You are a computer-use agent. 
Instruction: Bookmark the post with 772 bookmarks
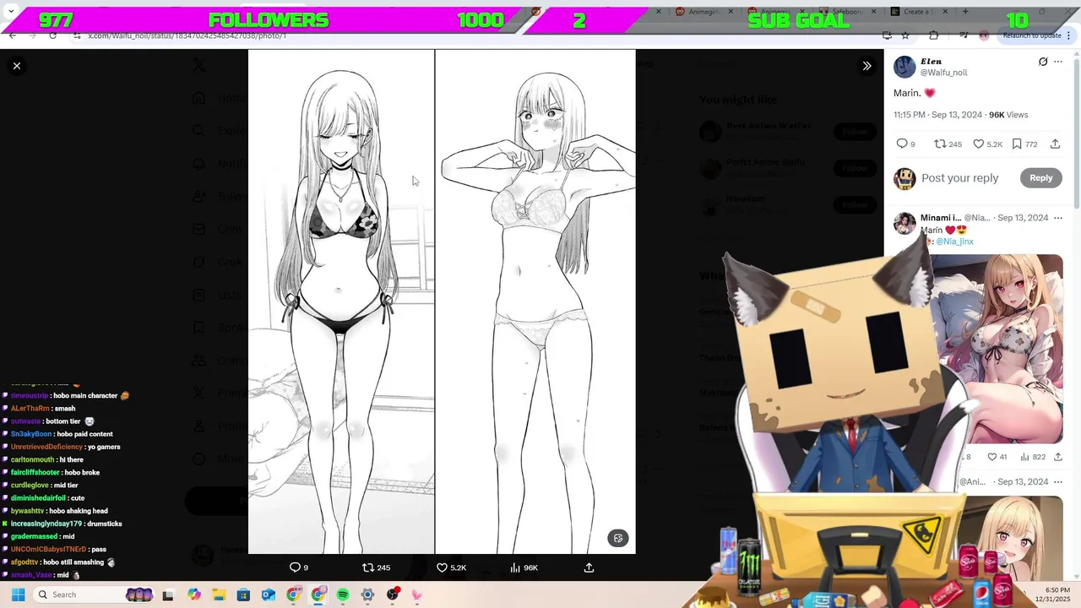point(1017,144)
